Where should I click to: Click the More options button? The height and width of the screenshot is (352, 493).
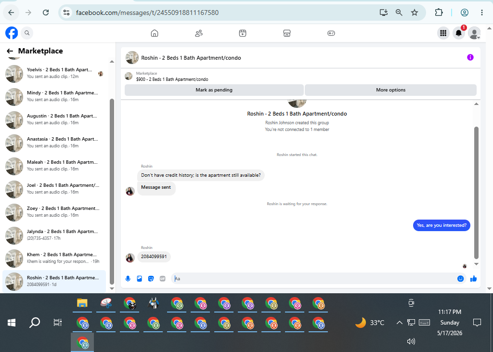[x=390, y=90]
